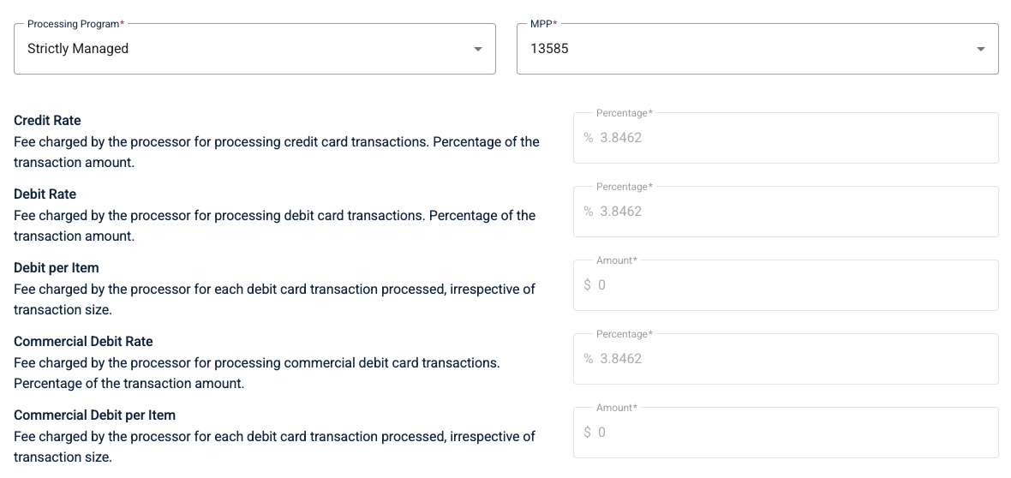1011x478 pixels.
Task: Expand the MPP dropdown arrow
Action: tap(981, 49)
